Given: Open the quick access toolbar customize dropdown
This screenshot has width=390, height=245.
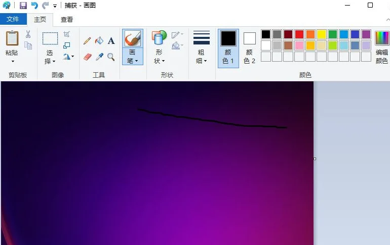Looking at the screenshot, I should pyautogui.click(x=55, y=6).
